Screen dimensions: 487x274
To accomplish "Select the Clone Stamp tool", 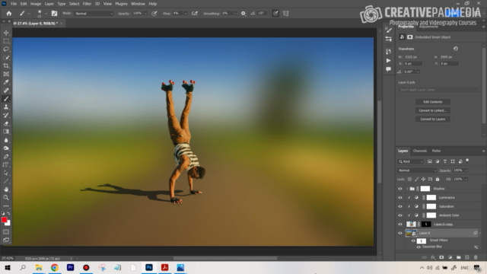I will pyautogui.click(x=6, y=107).
